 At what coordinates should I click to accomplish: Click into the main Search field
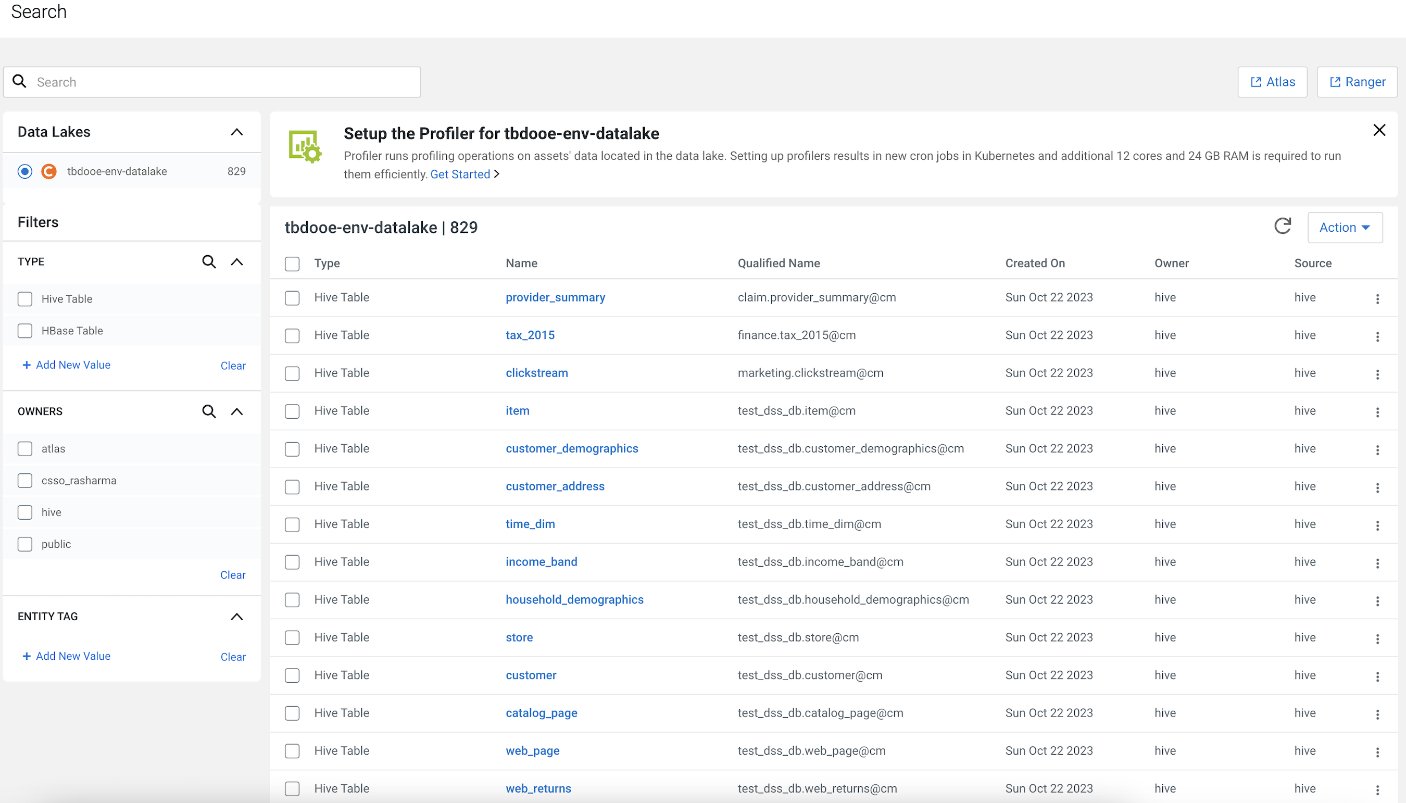point(221,82)
